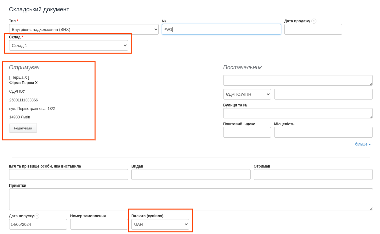Click the Постачальник name text area

point(298,80)
